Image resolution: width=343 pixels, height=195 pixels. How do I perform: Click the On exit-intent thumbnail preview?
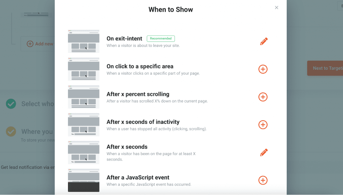[x=83, y=41]
